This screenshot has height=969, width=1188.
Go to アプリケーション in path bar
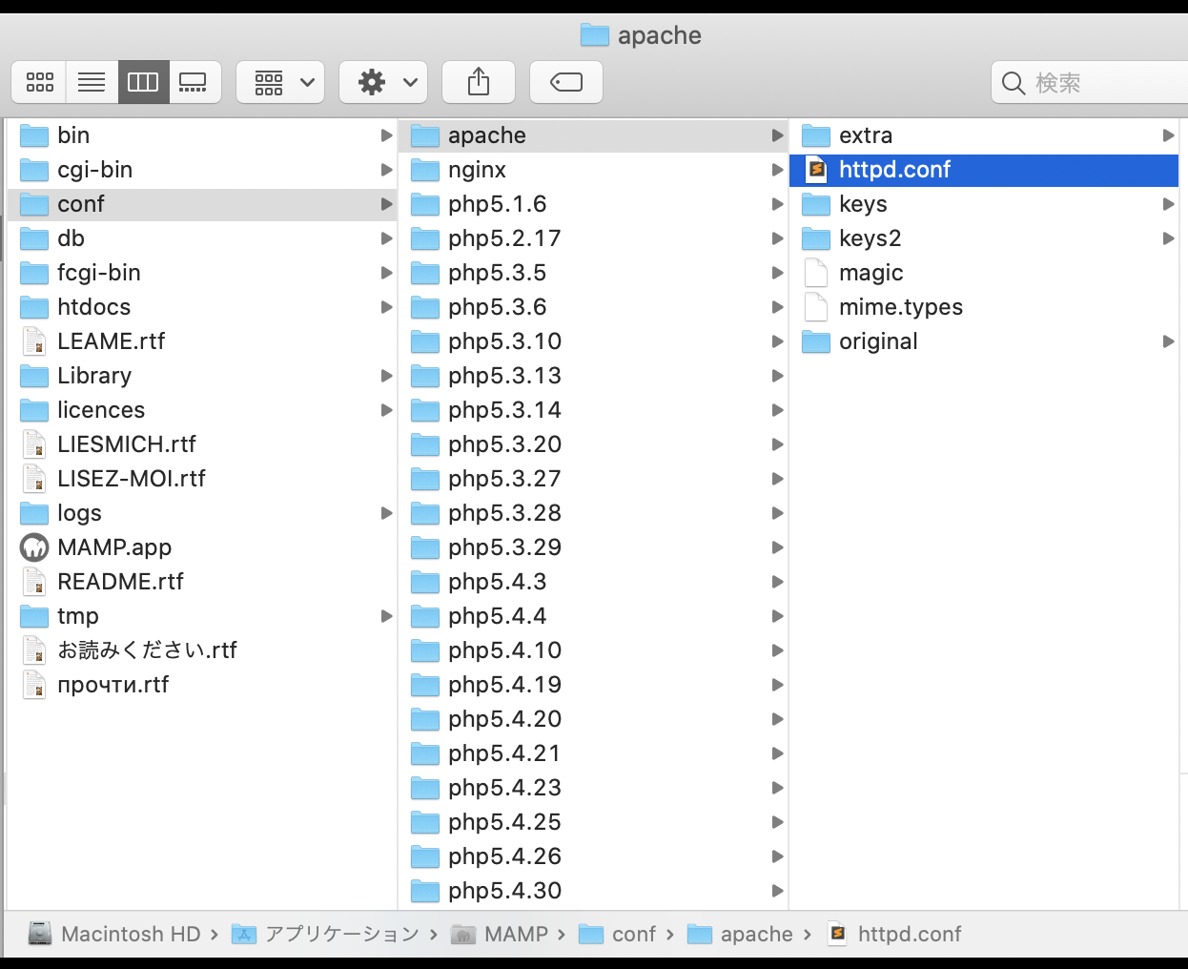point(326,934)
